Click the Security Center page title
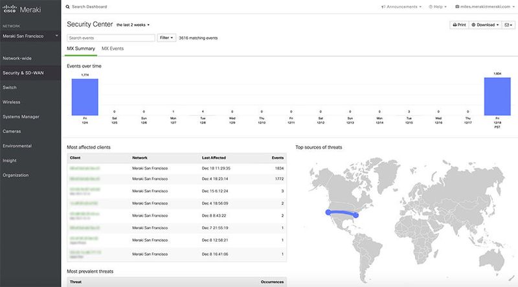 tap(90, 24)
